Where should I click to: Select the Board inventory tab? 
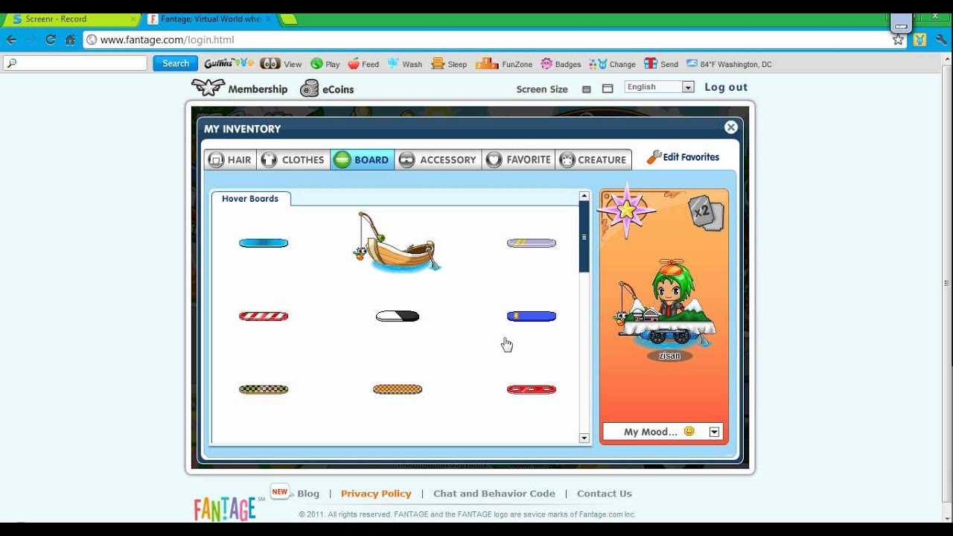pyautogui.click(x=363, y=159)
